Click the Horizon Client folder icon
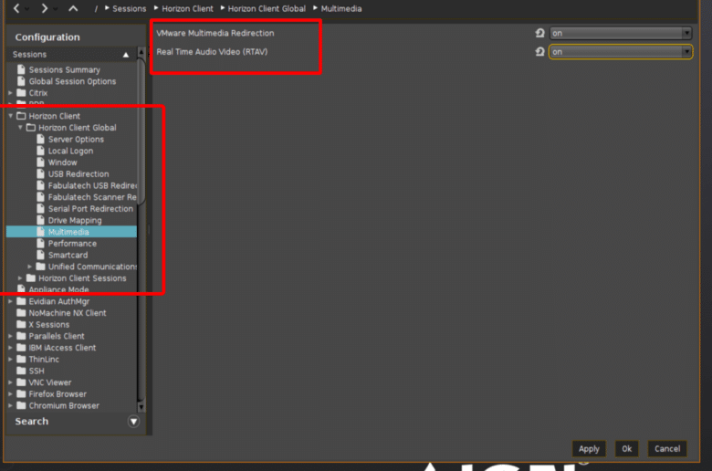 point(21,116)
